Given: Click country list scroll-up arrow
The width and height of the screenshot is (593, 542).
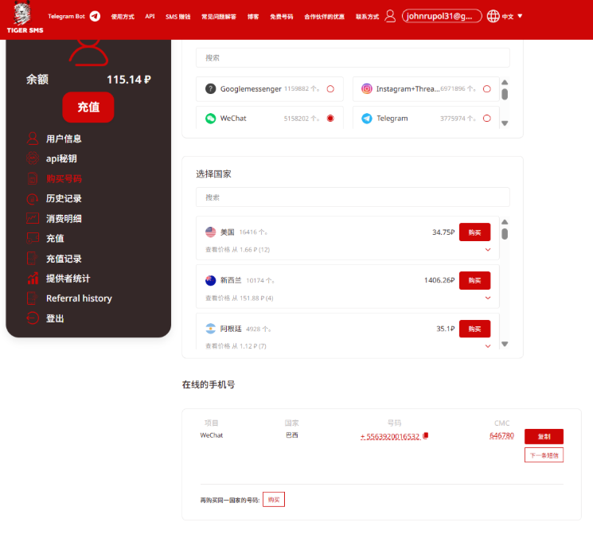Looking at the screenshot, I should 505,222.
